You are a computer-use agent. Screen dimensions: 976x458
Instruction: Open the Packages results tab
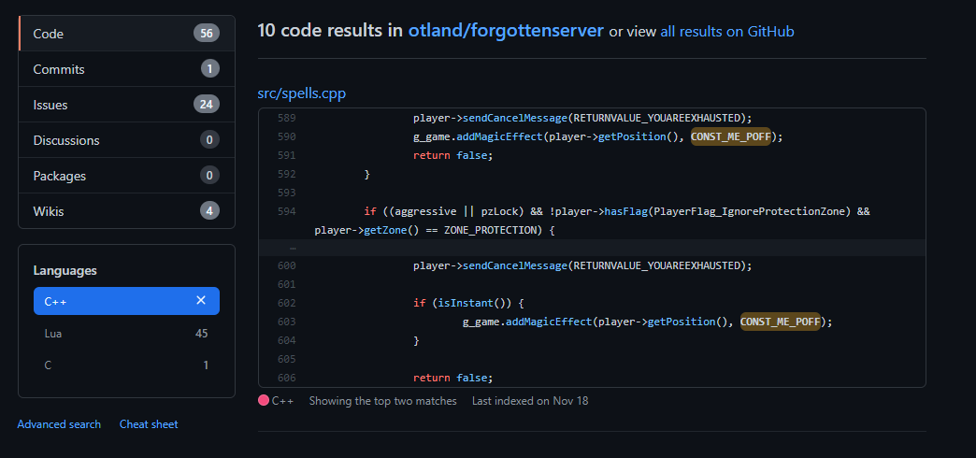pyautogui.click(x=127, y=176)
